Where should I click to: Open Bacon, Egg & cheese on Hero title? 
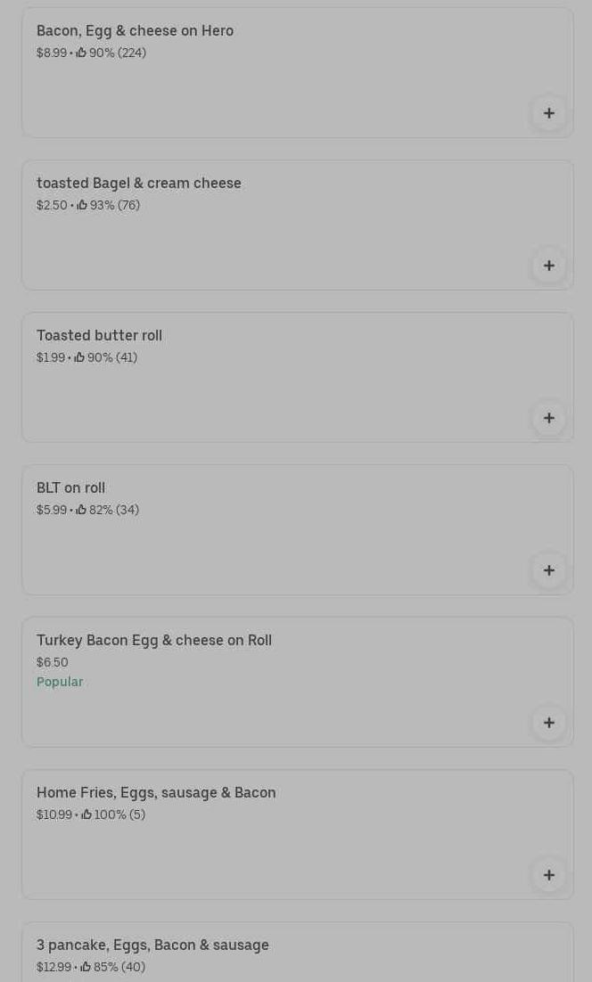pyautogui.click(x=135, y=30)
